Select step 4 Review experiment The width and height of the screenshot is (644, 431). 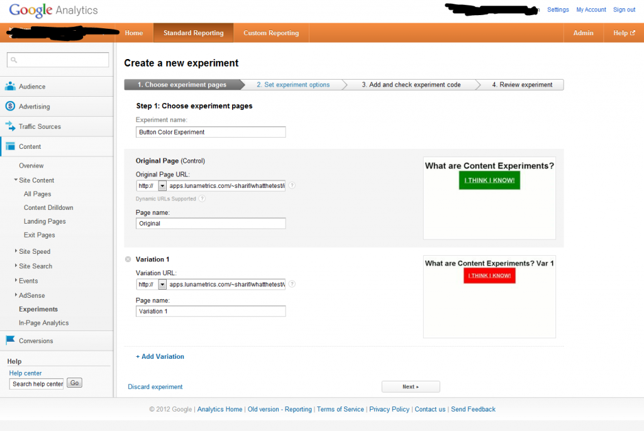522,85
